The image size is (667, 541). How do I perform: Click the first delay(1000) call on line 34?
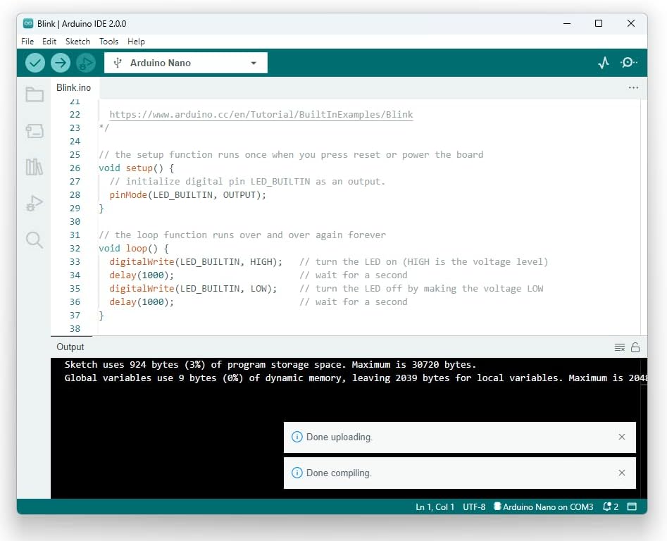[142, 275]
